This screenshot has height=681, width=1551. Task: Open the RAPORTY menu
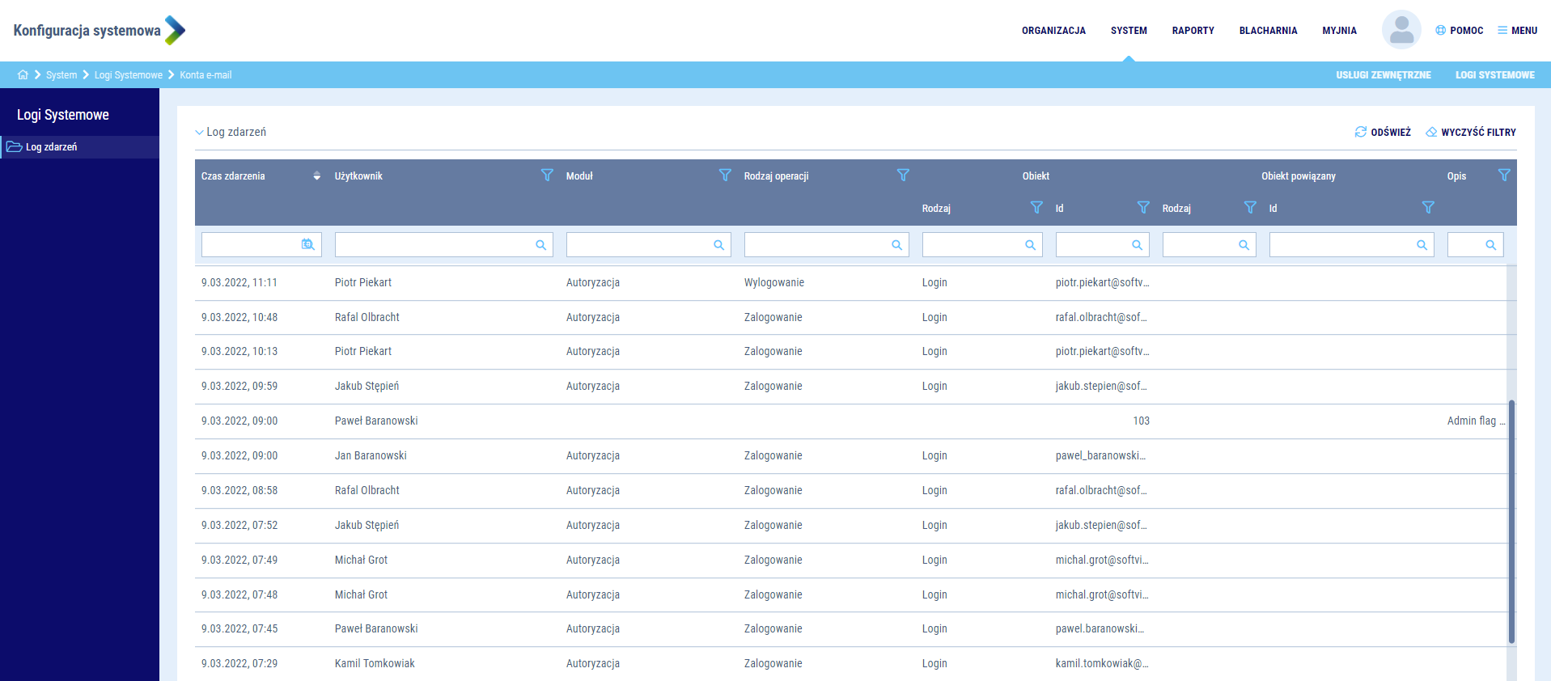[1193, 31]
